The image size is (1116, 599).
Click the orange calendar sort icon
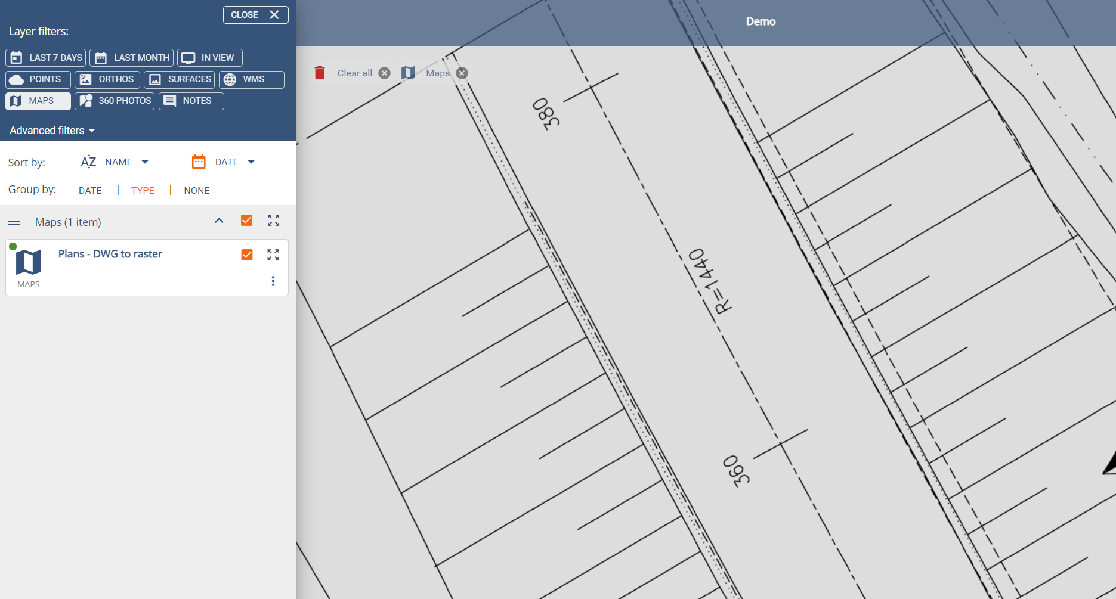pyautogui.click(x=199, y=162)
